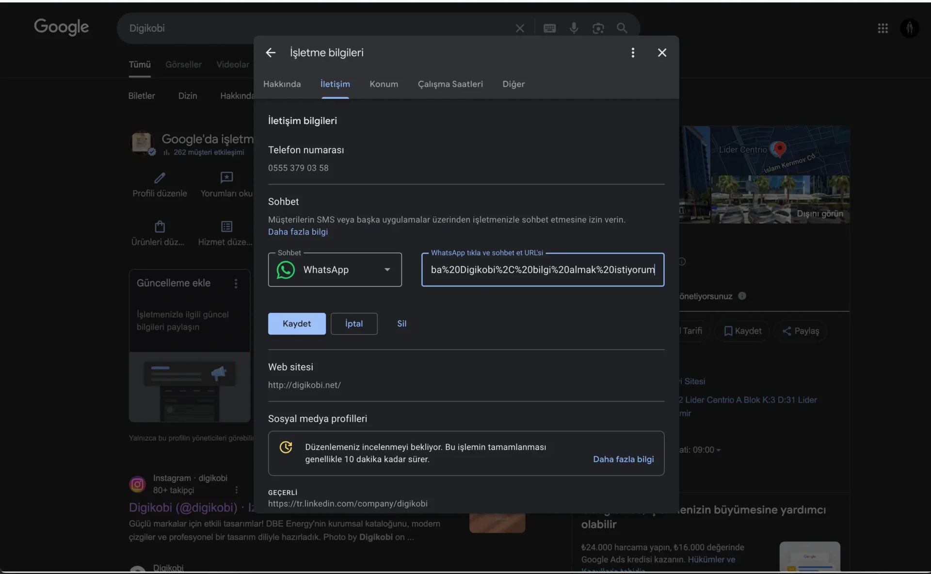Click the Dizin filter chip

(x=188, y=96)
